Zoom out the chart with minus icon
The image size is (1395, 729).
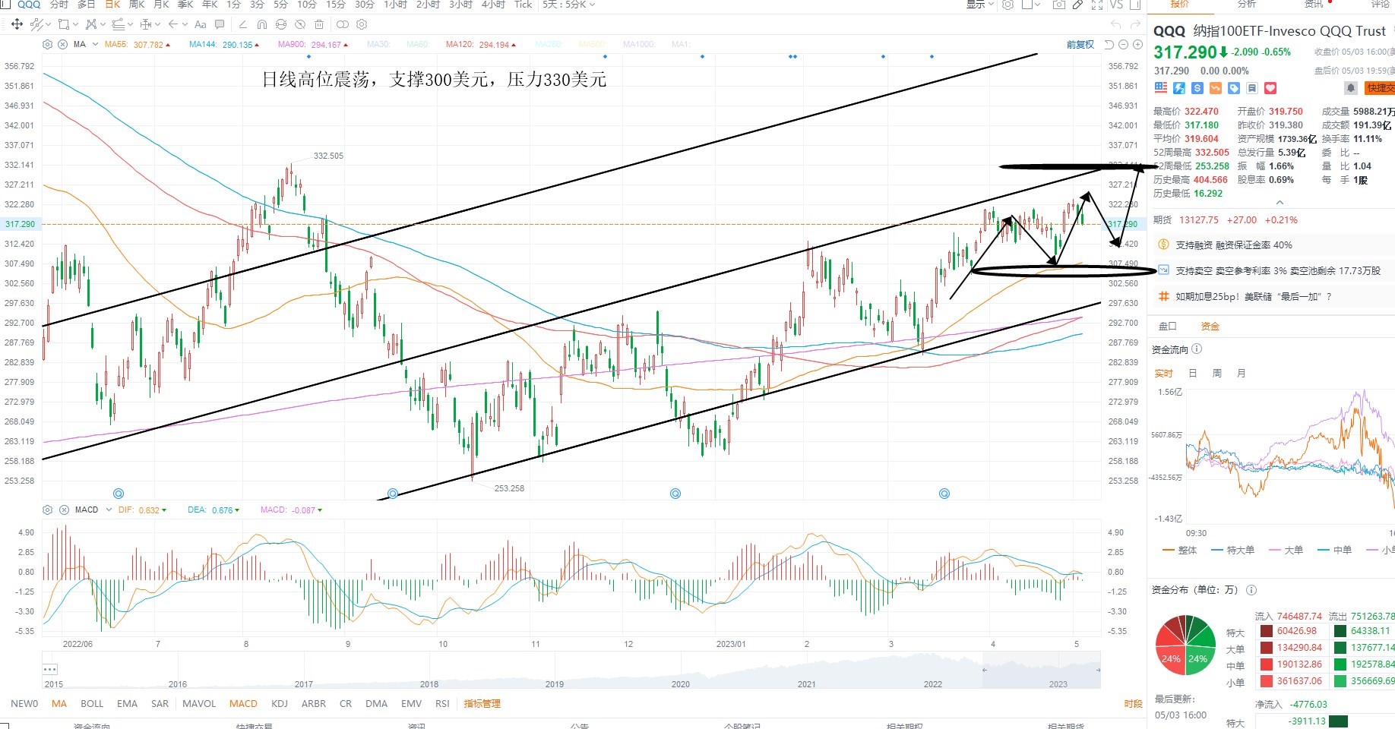[1124, 44]
